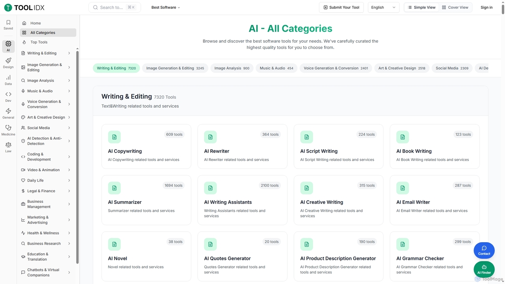
Task: Click the AI Email Writer card icon
Action: point(403,188)
